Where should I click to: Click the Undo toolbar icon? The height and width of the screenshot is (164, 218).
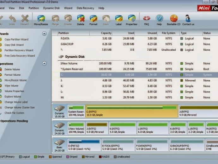coord(12,19)
